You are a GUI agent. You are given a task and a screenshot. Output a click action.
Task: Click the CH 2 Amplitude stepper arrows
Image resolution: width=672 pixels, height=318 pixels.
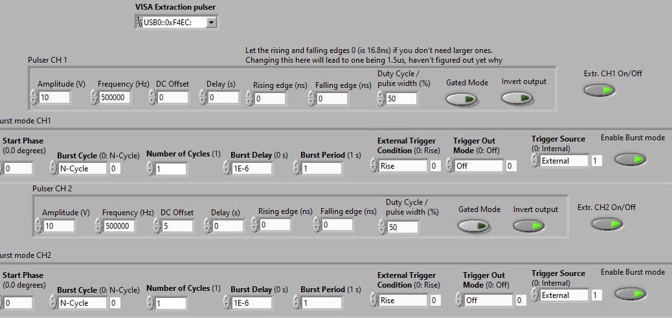point(38,226)
